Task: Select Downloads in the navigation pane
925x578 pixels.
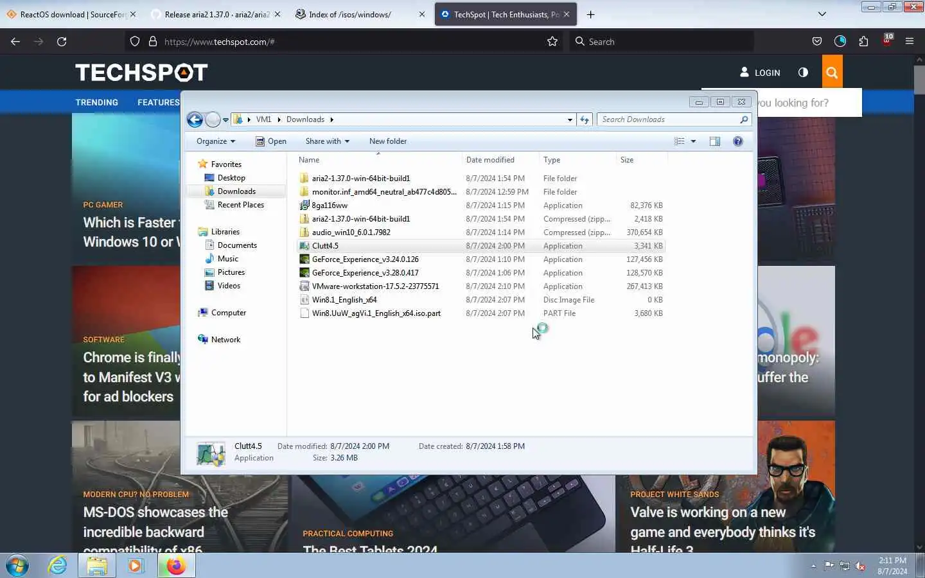Action: [236, 191]
